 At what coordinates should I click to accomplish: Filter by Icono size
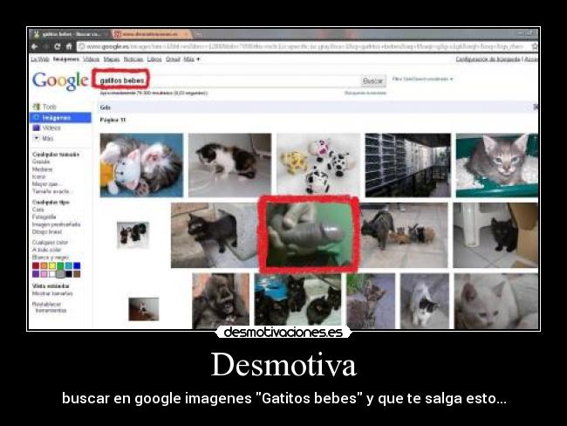click(x=38, y=176)
